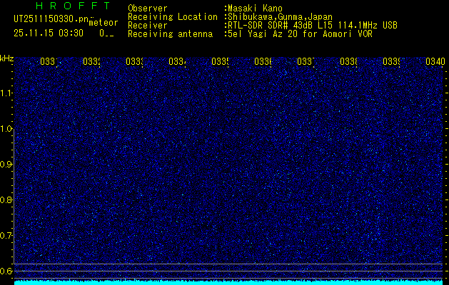Select observer name Masaki Kano
449x285 pixels.
coord(255,9)
